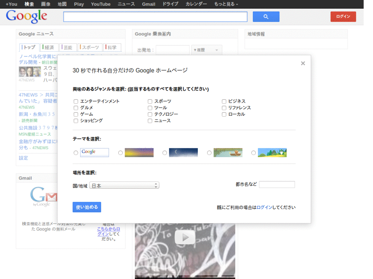Click the 出発地 departure input field
This screenshot has height=279, width=373.
pos(172,50)
